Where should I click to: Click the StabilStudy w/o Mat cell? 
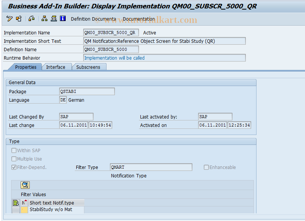[56, 210]
